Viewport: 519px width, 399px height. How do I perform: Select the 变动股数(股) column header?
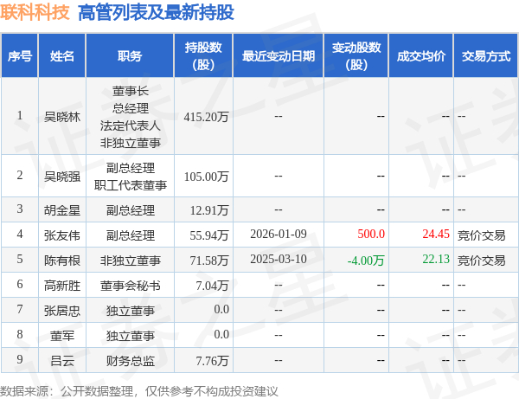pyautogui.click(x=356, y=56)
